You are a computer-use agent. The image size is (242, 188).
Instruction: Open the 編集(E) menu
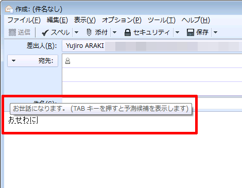click(x=57, y=20)
